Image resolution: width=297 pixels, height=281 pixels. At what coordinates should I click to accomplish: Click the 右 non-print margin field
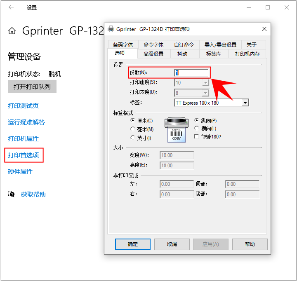pyautogui.click(x=177, y=194)
